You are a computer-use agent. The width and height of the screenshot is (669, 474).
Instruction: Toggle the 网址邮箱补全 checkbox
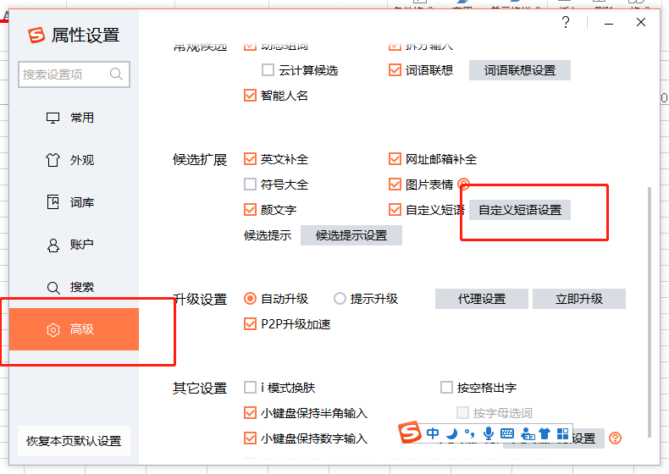click(395, 159)
